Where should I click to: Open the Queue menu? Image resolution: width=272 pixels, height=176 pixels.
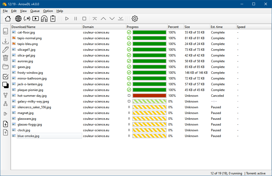[35, 11]
